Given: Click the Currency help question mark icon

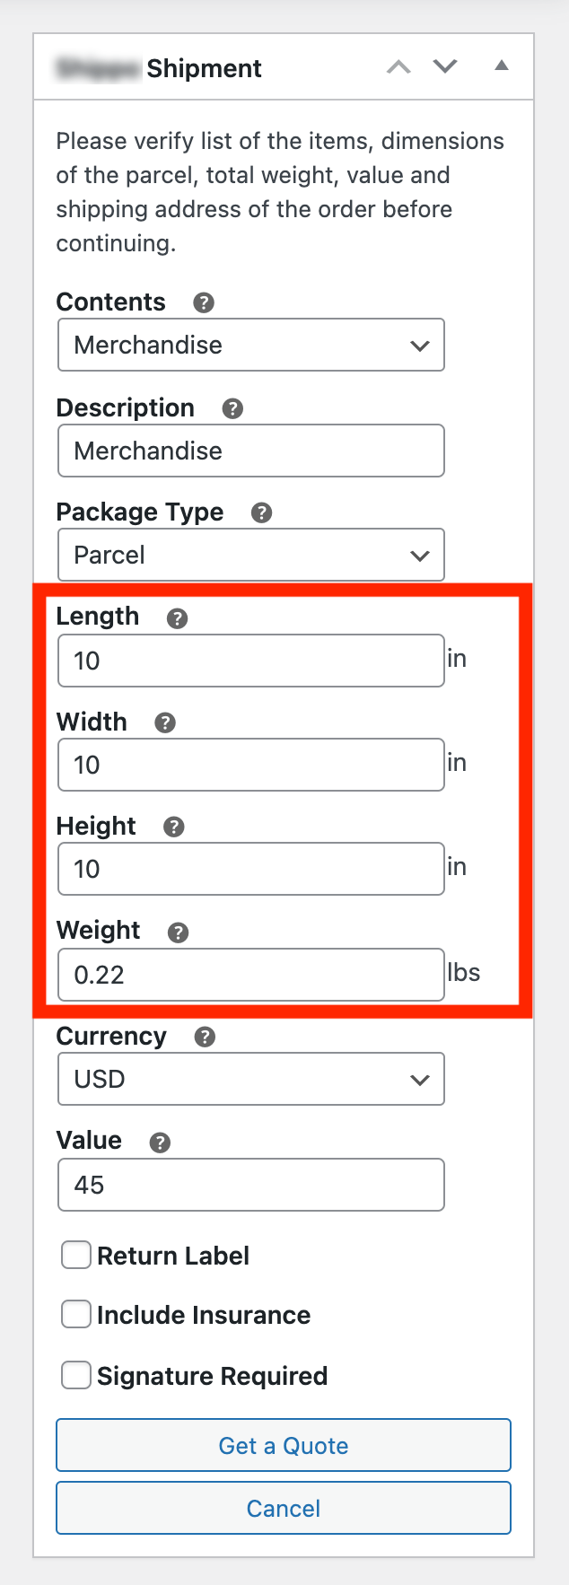Looking at the screenshot, I should click(x=204, y=1037).
